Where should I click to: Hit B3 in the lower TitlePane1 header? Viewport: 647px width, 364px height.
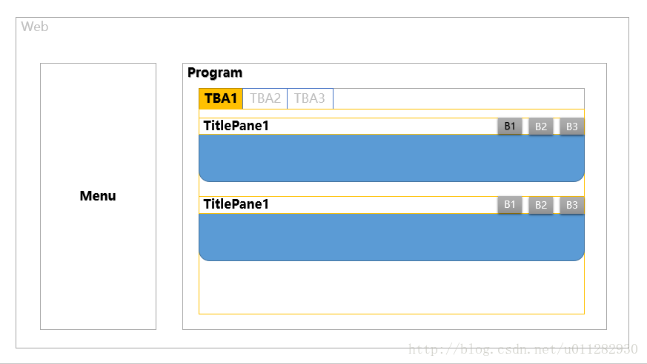[x=571, y=205]
